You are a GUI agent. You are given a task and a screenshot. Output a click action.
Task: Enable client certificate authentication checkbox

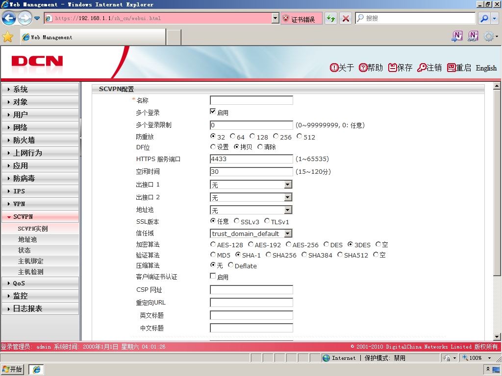[x=213, y=276]
